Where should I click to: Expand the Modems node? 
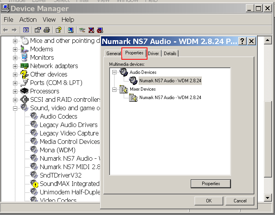pyautogui.click(x=15, y=49)
